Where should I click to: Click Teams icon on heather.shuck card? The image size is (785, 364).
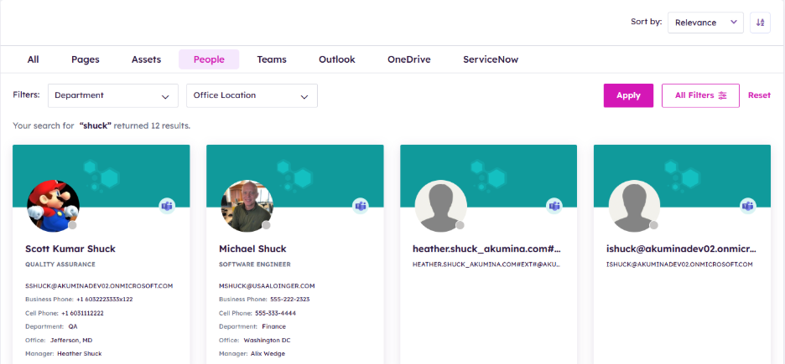554,206
